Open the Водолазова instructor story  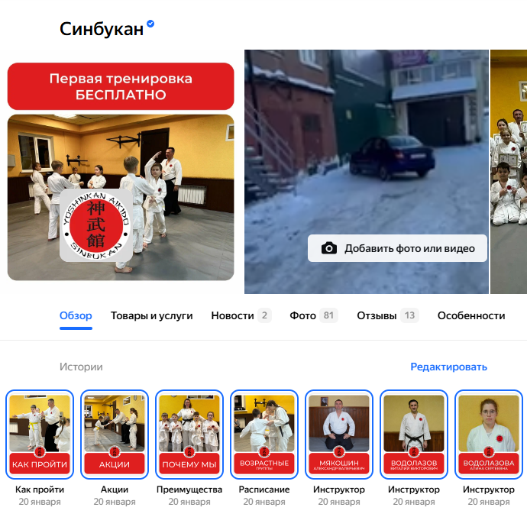click(489, 435)
